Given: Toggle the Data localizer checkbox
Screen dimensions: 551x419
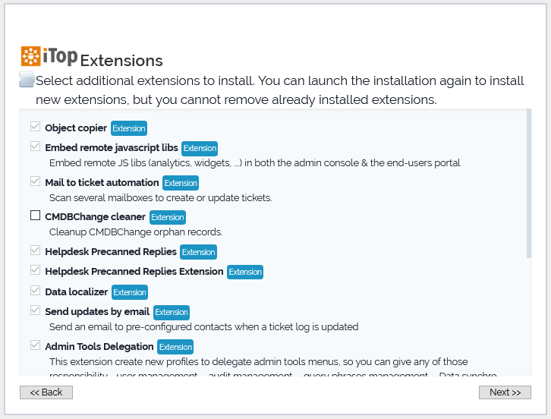Looking at the screenshot, I should click(x=35, y=291).
